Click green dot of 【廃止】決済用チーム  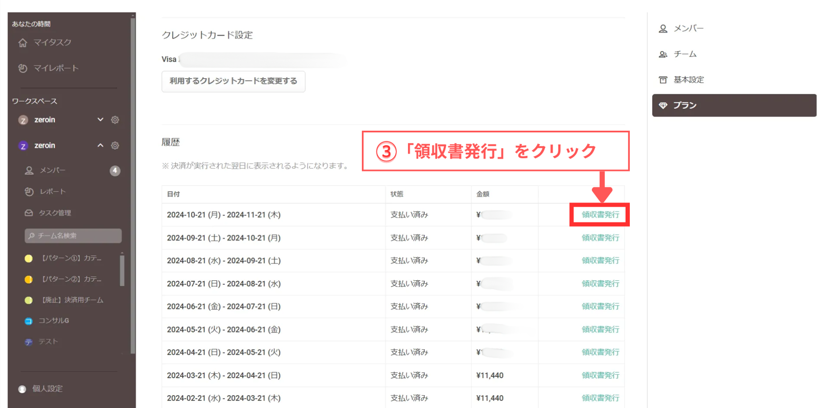pyautogui.click(x=29, y=300)
